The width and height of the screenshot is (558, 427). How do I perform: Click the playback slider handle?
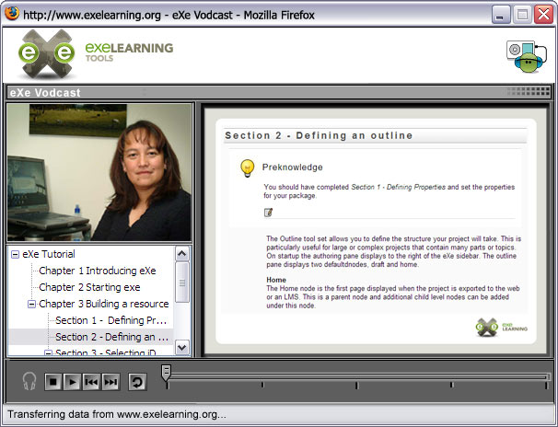[x=166, y=373]
